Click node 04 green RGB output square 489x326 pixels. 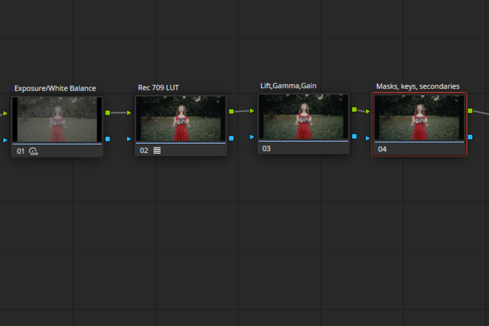[470, 111]
